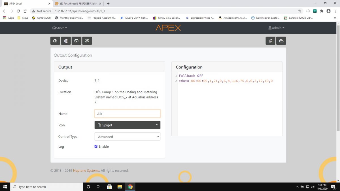
Task: Open the APEX dashboard gauge icon
Action: click(55, 41)
